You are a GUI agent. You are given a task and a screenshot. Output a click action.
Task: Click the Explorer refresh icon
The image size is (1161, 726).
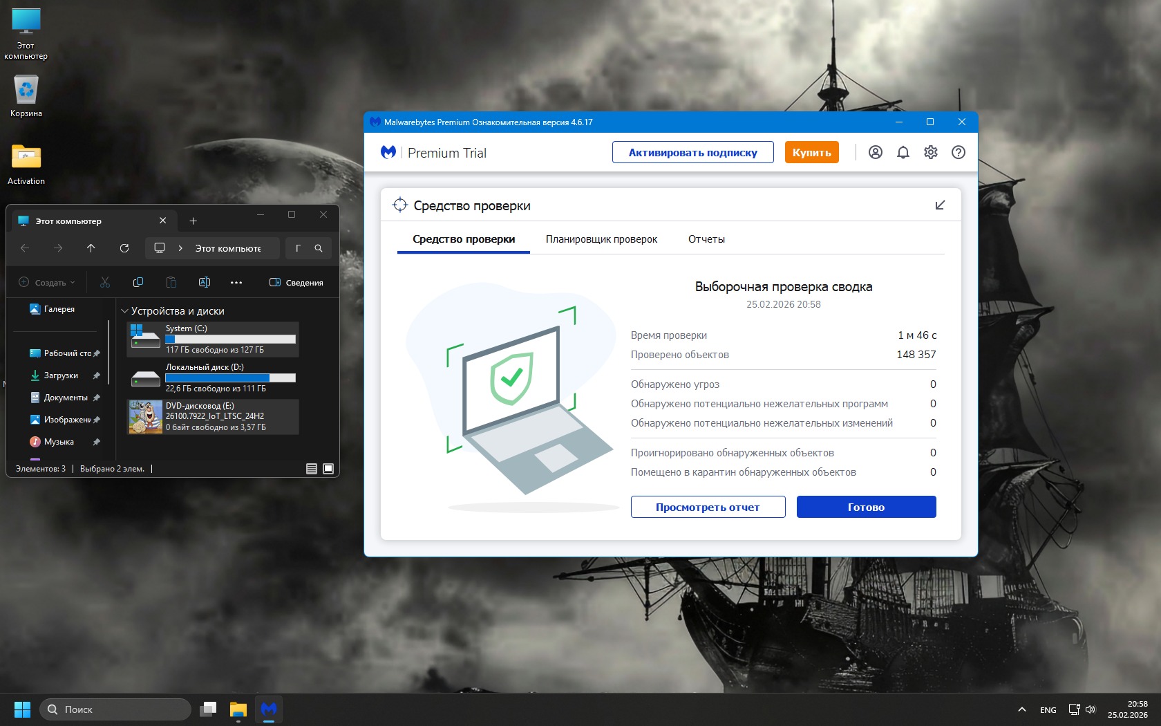click(x=124, y=248)
